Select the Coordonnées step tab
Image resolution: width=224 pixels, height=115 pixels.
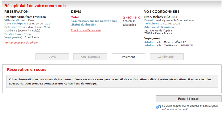click(90, 57)
